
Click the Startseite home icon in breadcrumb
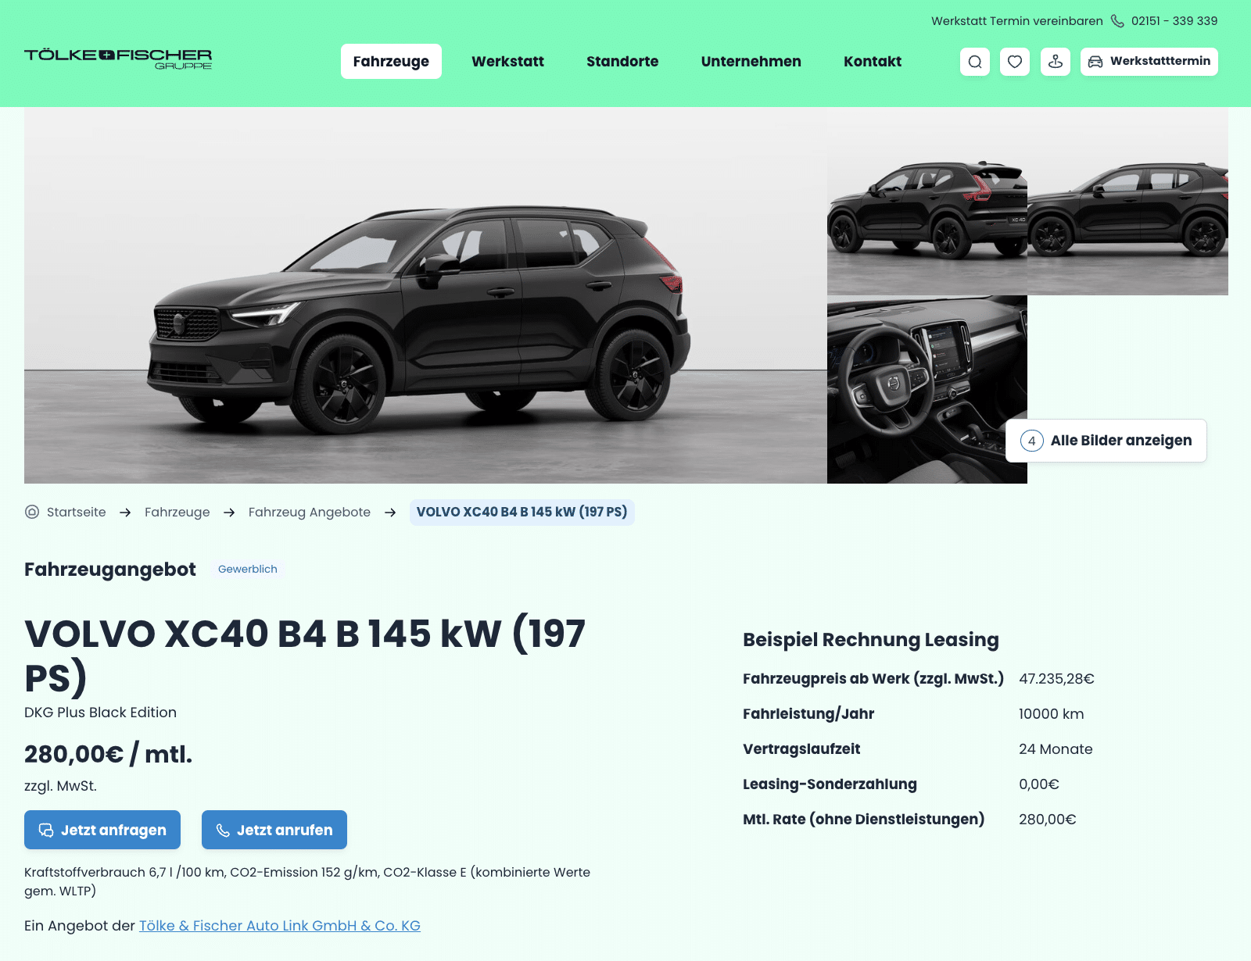click(32, 512)
